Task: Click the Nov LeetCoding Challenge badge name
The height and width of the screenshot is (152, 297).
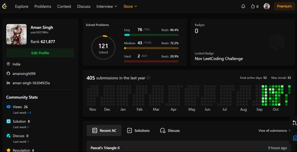Action: click(x=219, y=59)
